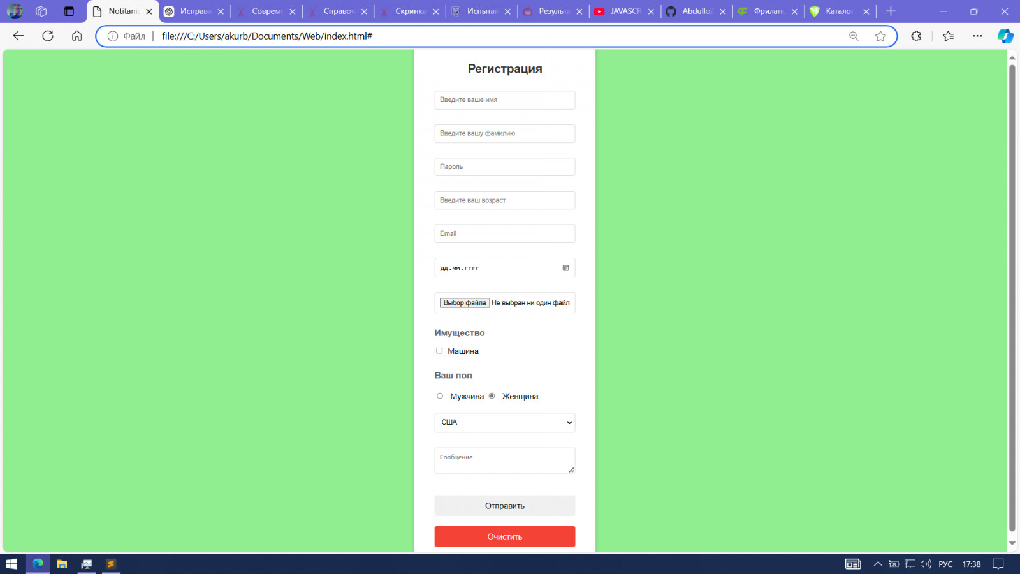Open the workspaces icon in the title bar
Screen dimensions: 1020x574
[x=41, y=11]
